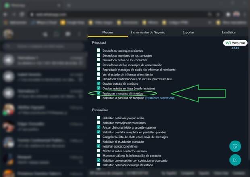Uncheck Resaltar contactos en línea
The height and width of the screenshot is (177, 250).
[x=98, y=146]
